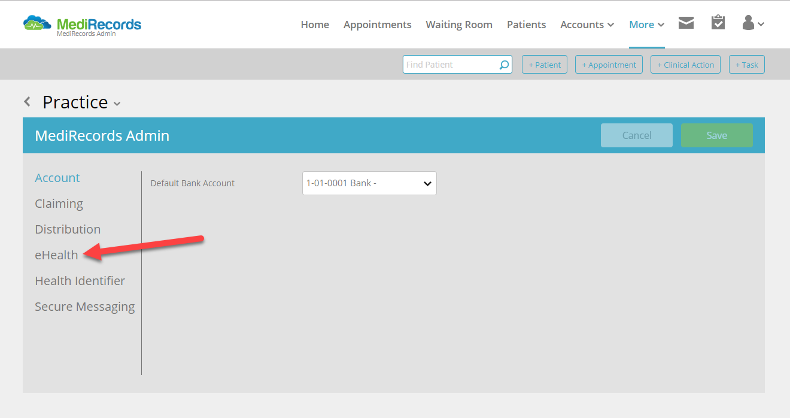This screenshot has width=790, height=418.
Task: Click the Default Bank Account label
Action: [193, 183]
